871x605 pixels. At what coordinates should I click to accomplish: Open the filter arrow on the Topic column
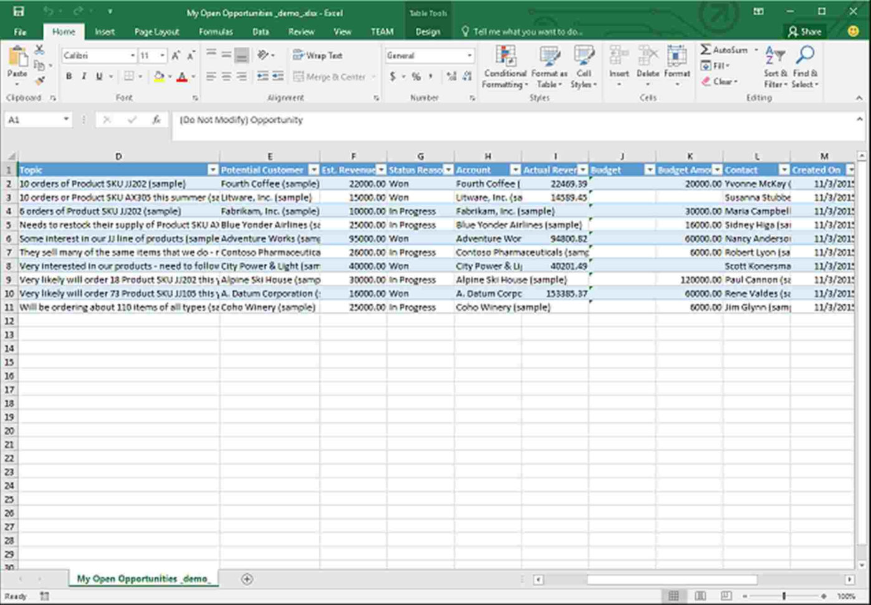click(213, 170)
